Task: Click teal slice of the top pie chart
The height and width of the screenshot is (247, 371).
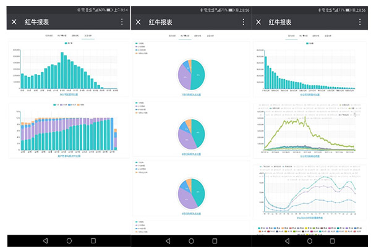Action: 198,78
